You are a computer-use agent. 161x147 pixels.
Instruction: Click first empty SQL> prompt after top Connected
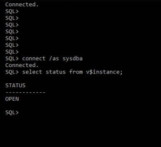12,11
